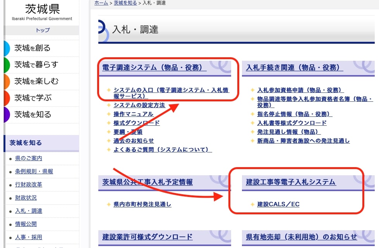This screenshot has width=379, height=248.
Task: Go to 茨城を楽しむ section
Action: (x=36, y=81)
